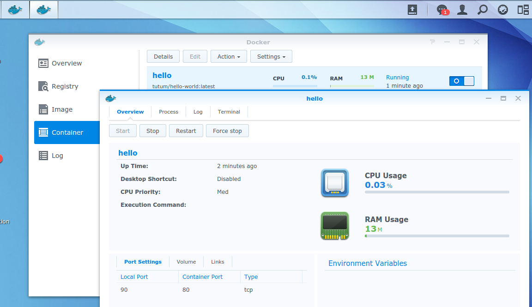Open the Terminal tab

coord(229,112)
